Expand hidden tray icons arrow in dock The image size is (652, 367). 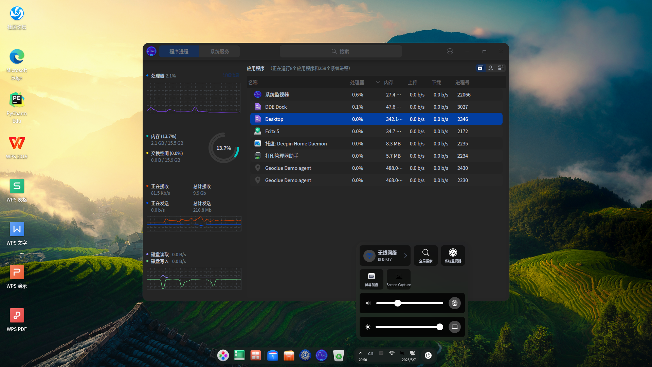coord(361,353)
